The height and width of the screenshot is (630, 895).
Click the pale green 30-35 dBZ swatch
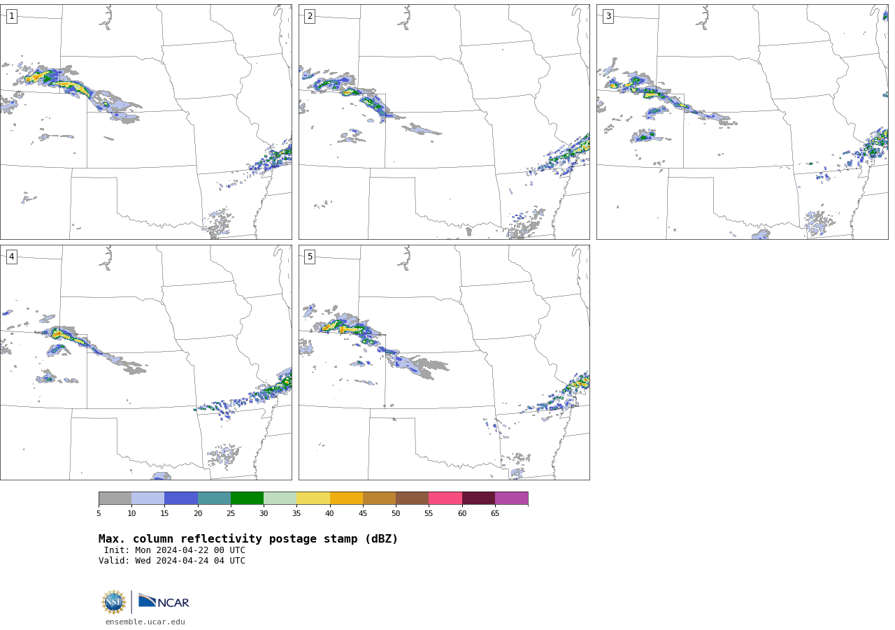click(280, 499)
